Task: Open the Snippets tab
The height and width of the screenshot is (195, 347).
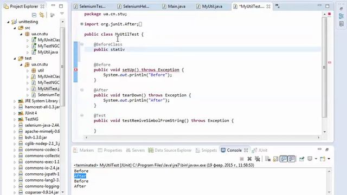Action: click(206, 151)
